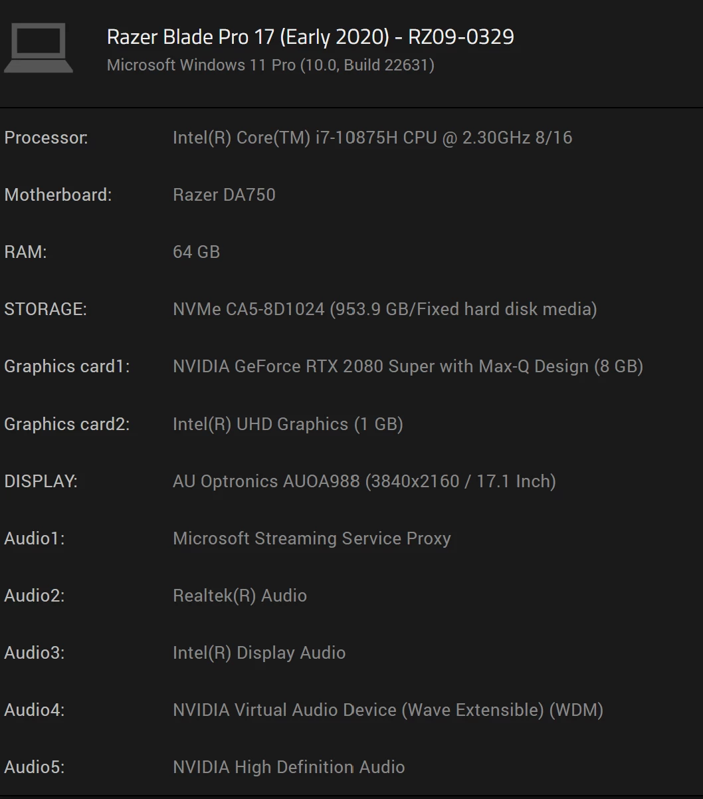Select the Microsoft Windows 11 Pro build text
The width and height of the screenshot is (703, 799).
click(270, 65)
